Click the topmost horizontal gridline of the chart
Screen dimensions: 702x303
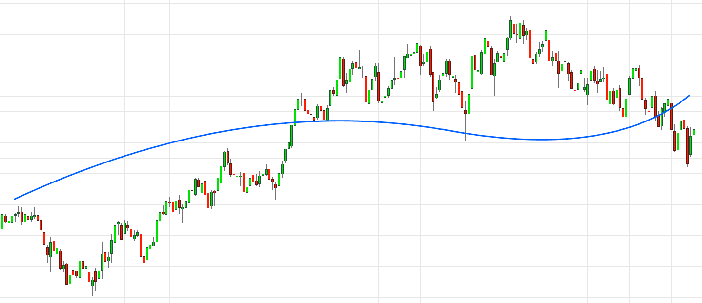(342, 4)
